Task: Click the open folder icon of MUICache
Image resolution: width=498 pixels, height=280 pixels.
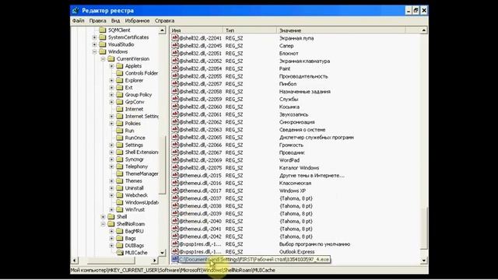Action: (x=119, y=253)
